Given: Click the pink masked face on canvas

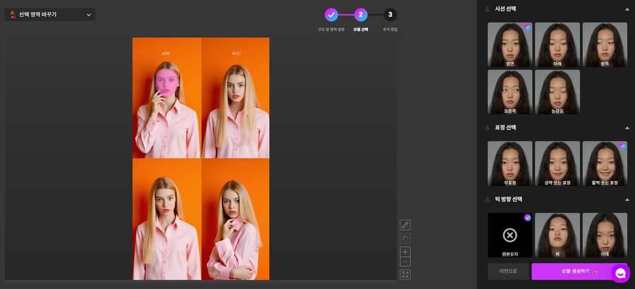Looking at the screenshot, I should pos(166,82).
